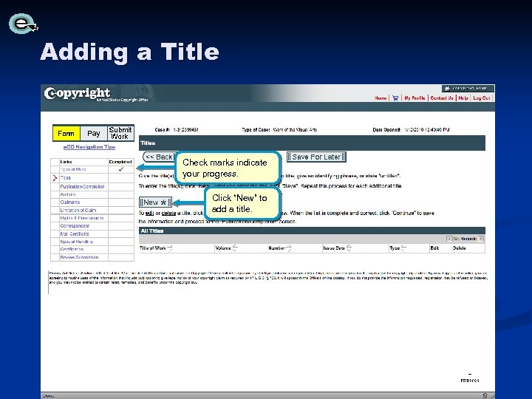Screen dimensions: 532x399
Task: Go to next records page arrow
Action: pyautogui.click(x=481, y=239)
